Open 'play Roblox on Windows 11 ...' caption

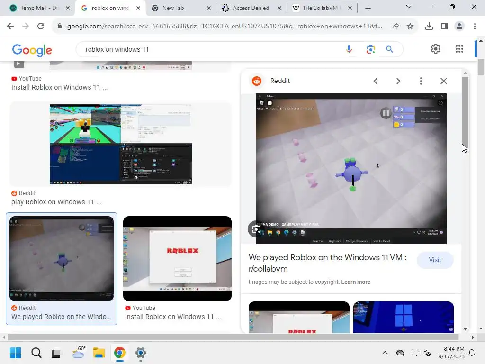[x=56, y=202]
